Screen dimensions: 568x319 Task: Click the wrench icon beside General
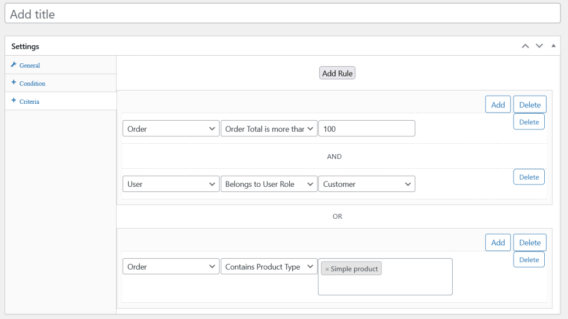[14, 65]
